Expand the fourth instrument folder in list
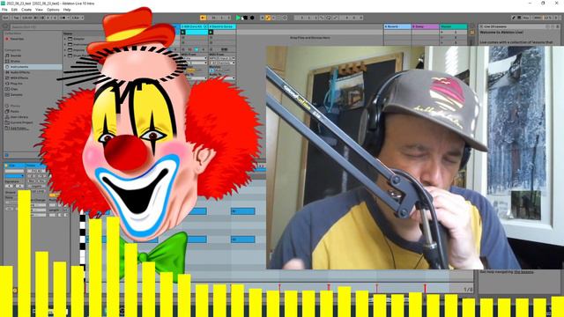The image size is (564, 317). [65, 55]
